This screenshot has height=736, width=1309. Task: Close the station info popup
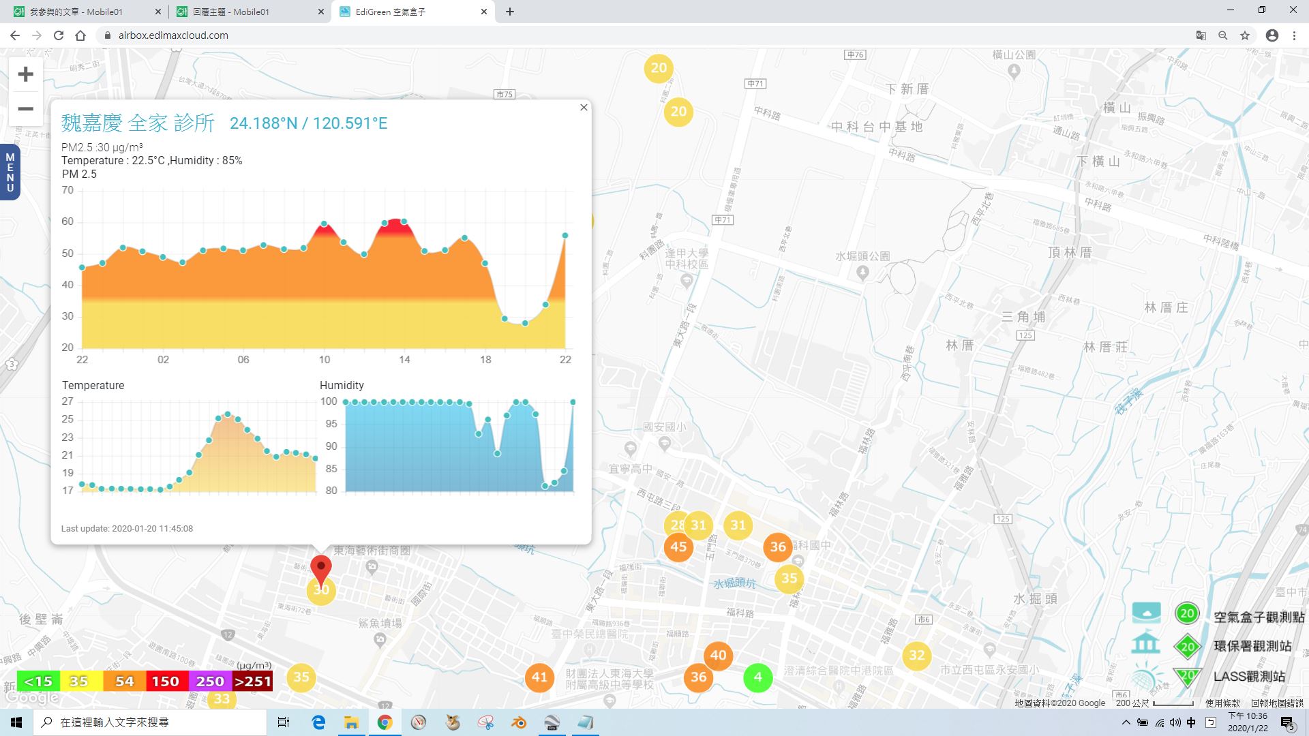584,107
